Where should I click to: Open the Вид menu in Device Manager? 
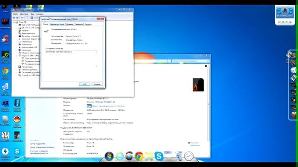tap(32, 14)
